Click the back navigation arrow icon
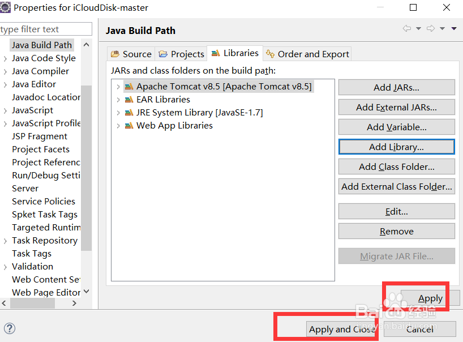The width and height of the screenshot is (463, 342). (406, 29)
